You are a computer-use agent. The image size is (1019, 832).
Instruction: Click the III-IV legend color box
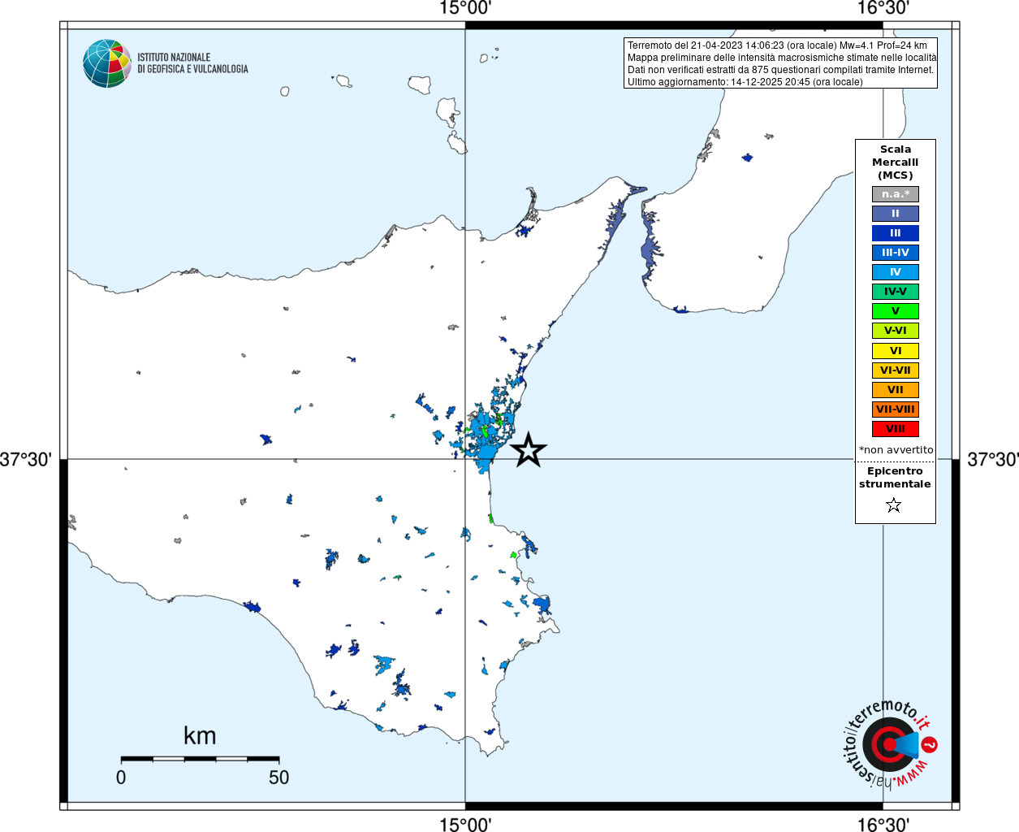click(x=895, y=253)
